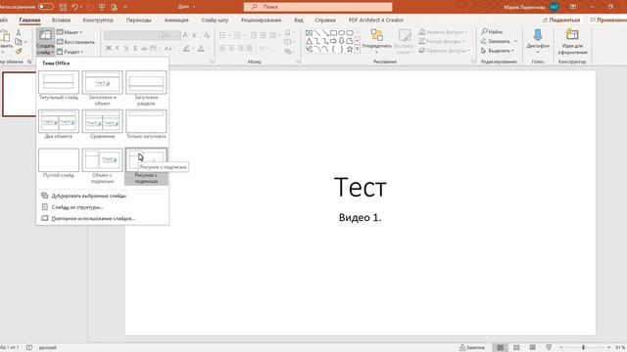Image resolution: width=627 pixels, height=352 pixels.
Task: Pick the Пустой слайд layout
Action: tap(59, 163)
